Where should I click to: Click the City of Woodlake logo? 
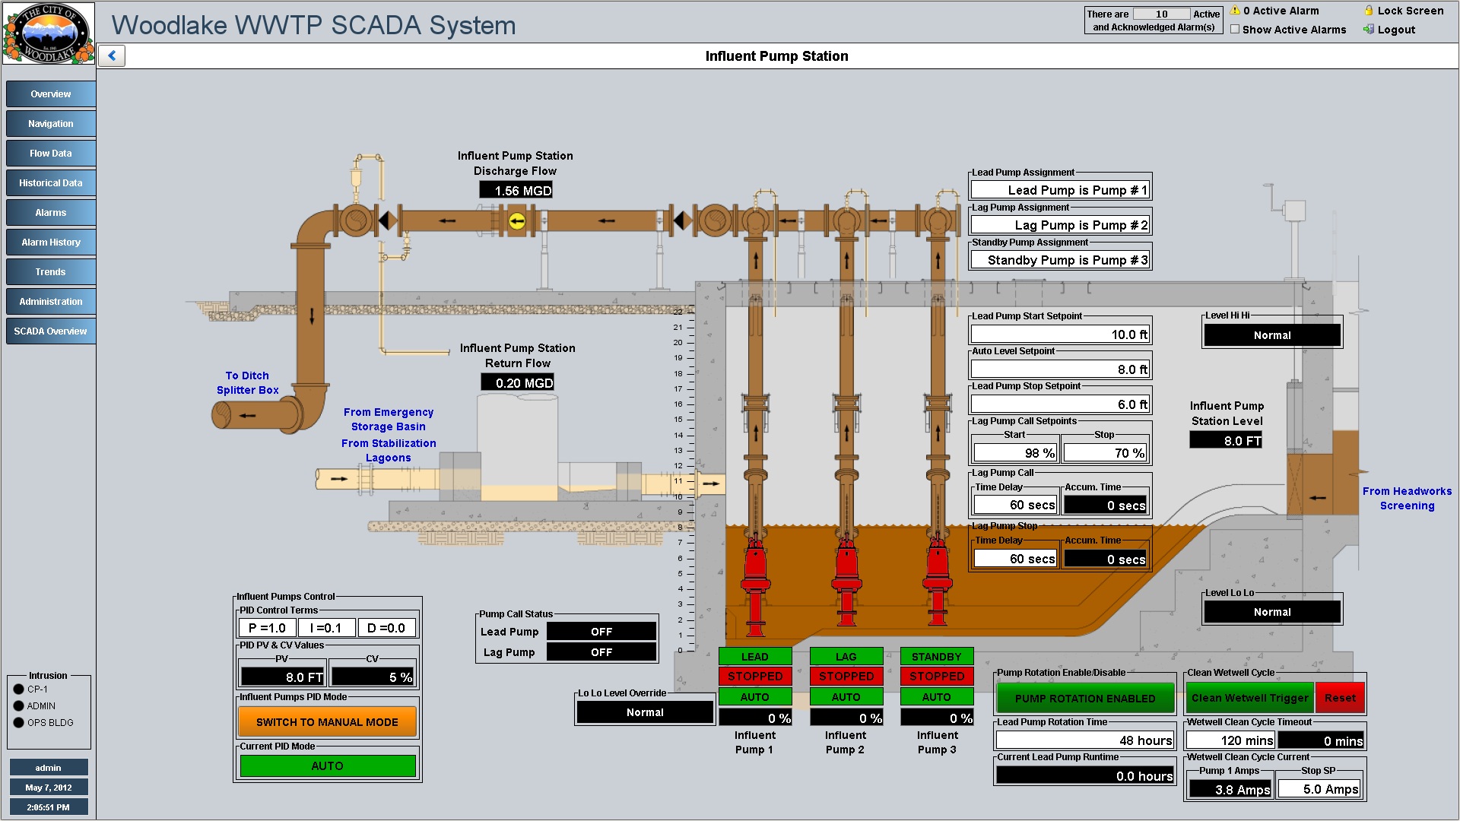[49, 33]
